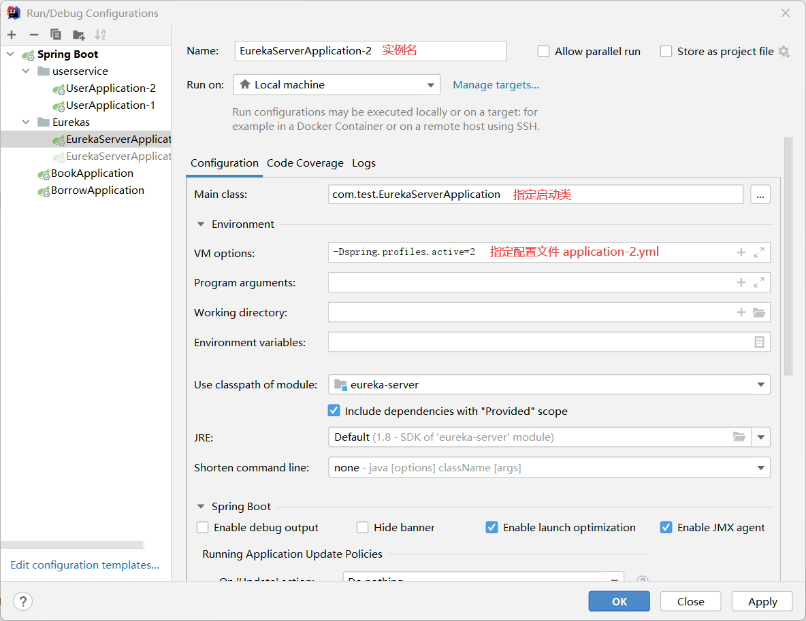
Task: Uncheck Enable JMX agent
Action: click(x=666, y=527)
